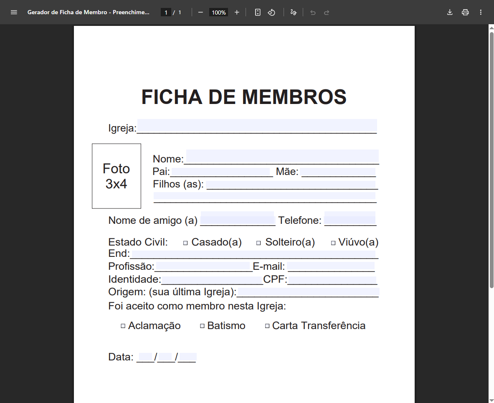This screenshot has height=403, width=494.
Task: Check the Casado(a) checkbox
Action: coord(185,241)
